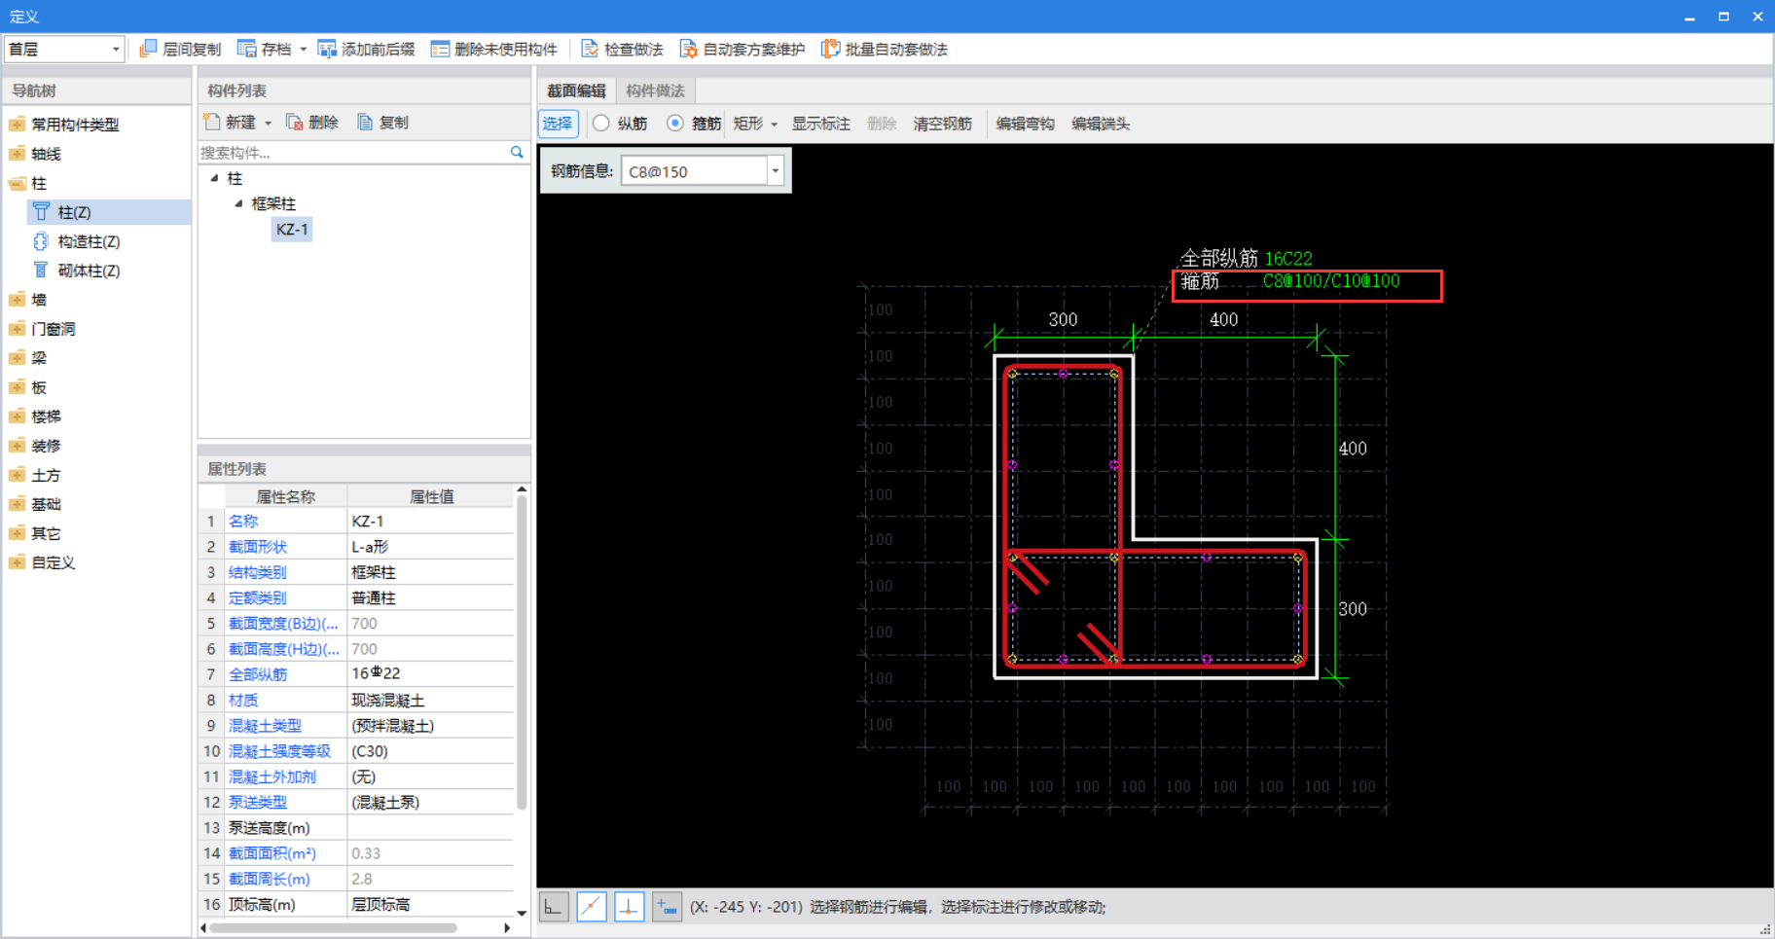Switch to the 截面编辑 tab
Screen dimensions: 1775x939
[x=576, y=90]
